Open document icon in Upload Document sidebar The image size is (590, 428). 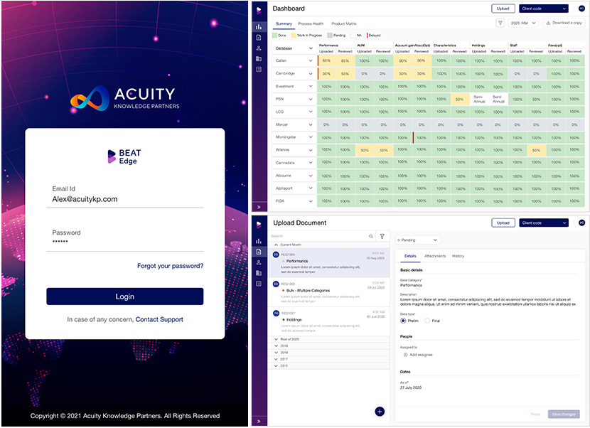pos(259,252)
